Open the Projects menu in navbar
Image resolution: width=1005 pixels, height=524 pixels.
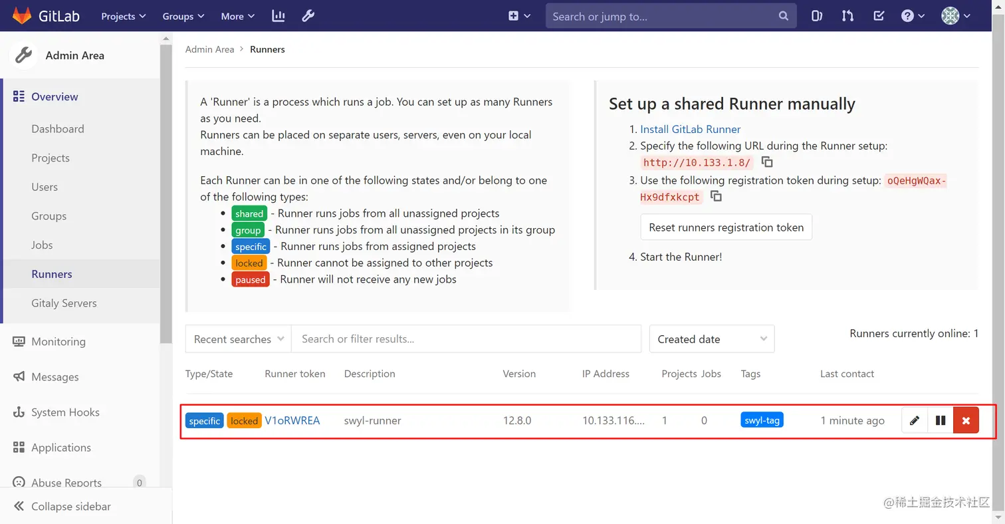point(124,16)
